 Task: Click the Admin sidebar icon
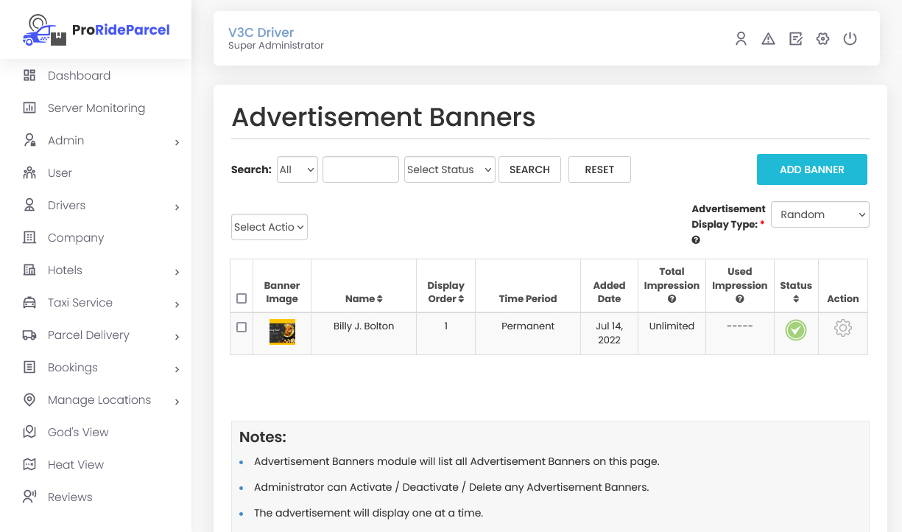point(29,140)
